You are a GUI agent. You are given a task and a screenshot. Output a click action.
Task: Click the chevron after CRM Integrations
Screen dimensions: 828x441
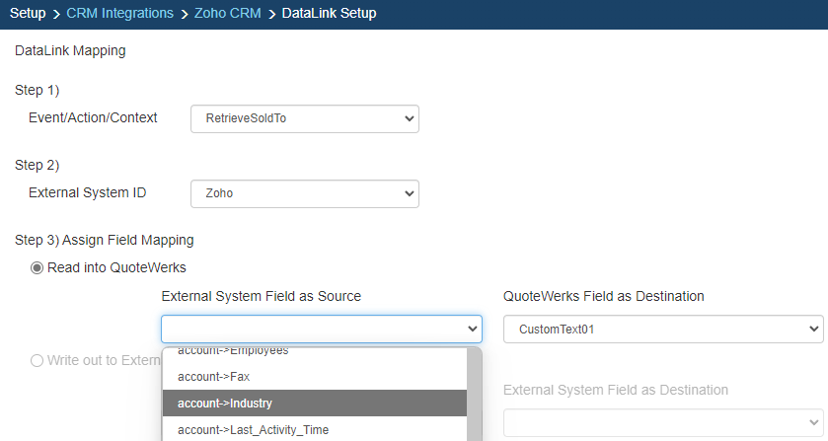coord(184,14)
